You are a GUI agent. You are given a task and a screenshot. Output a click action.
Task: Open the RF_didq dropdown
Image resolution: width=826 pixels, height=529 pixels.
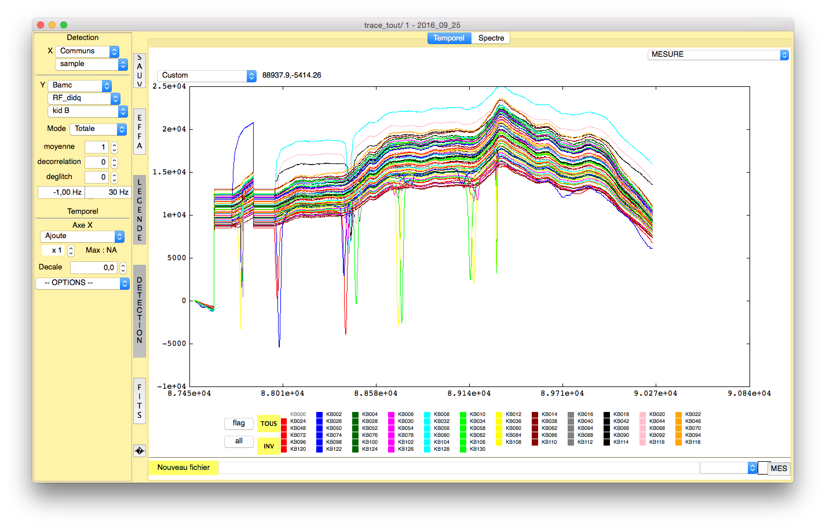[x=84, y=98]
